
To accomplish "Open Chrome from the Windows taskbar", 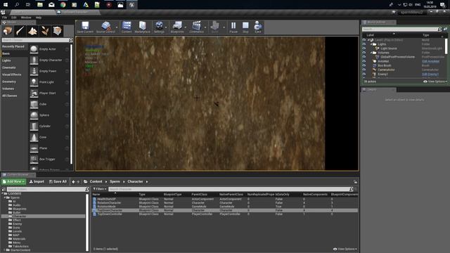I will [x=63, y=5].
